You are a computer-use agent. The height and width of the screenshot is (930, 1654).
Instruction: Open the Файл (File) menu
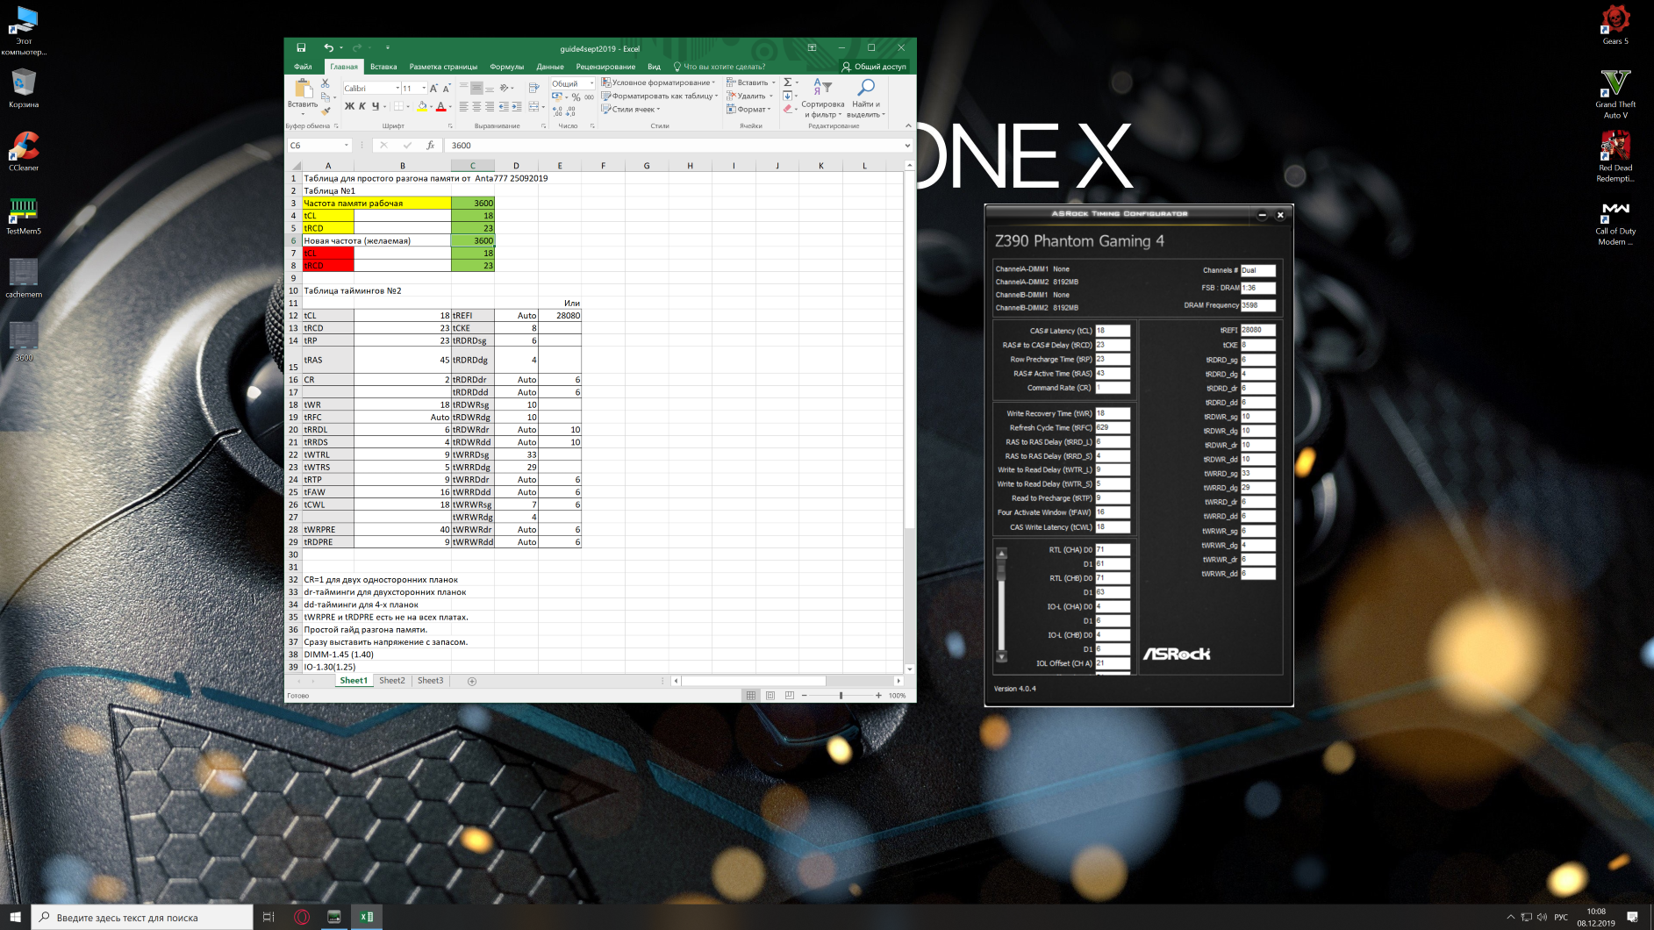click(x=303, y=67)
